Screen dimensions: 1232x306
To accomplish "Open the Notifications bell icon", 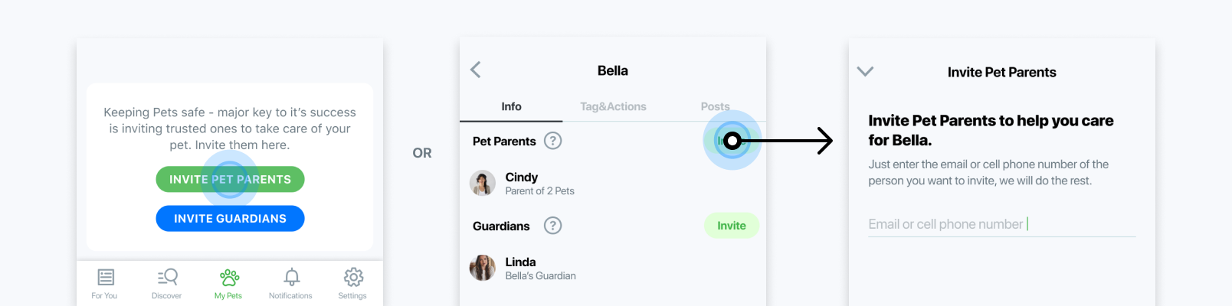I will click(291, 277).
